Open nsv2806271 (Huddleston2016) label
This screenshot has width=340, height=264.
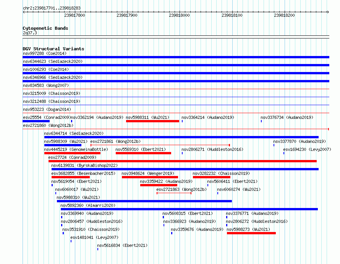click(212, 149)
